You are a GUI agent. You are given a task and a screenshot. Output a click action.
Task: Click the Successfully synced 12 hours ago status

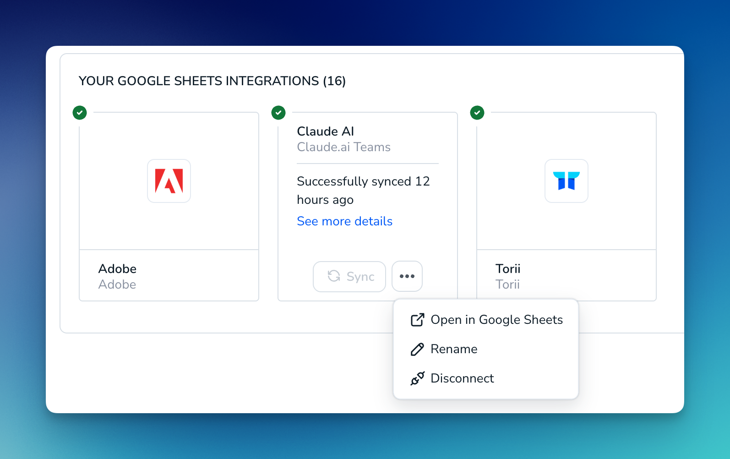[x=364, y=191]
